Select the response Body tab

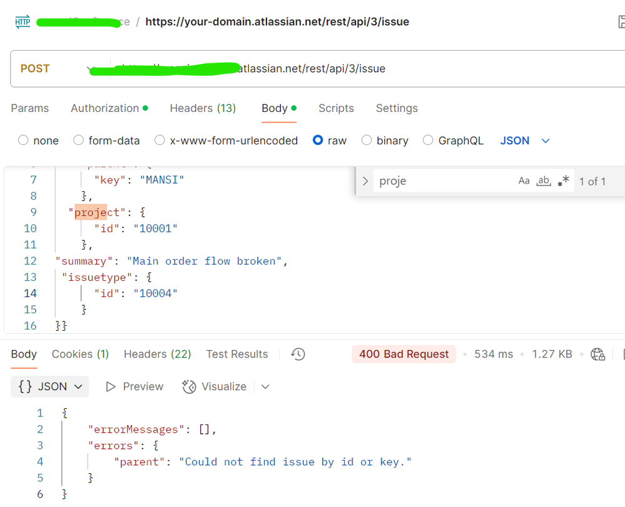click(x=24, y=354)
